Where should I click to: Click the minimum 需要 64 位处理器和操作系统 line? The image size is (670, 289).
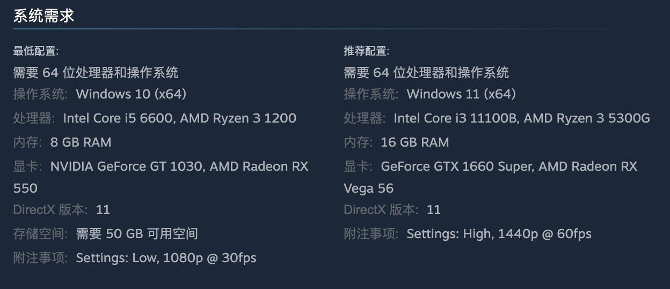pos(96,72)
